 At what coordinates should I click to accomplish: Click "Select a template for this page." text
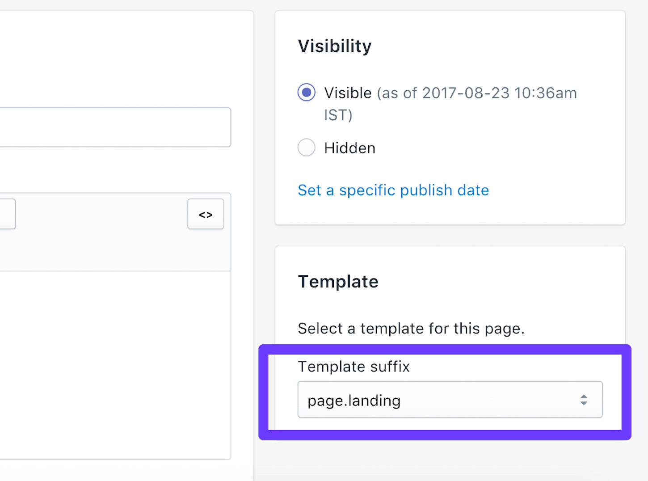[x=411, y=329]
